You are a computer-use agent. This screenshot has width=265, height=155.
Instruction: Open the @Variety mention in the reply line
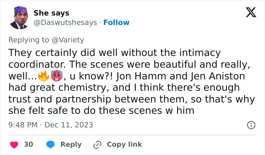tap(68, 40)
